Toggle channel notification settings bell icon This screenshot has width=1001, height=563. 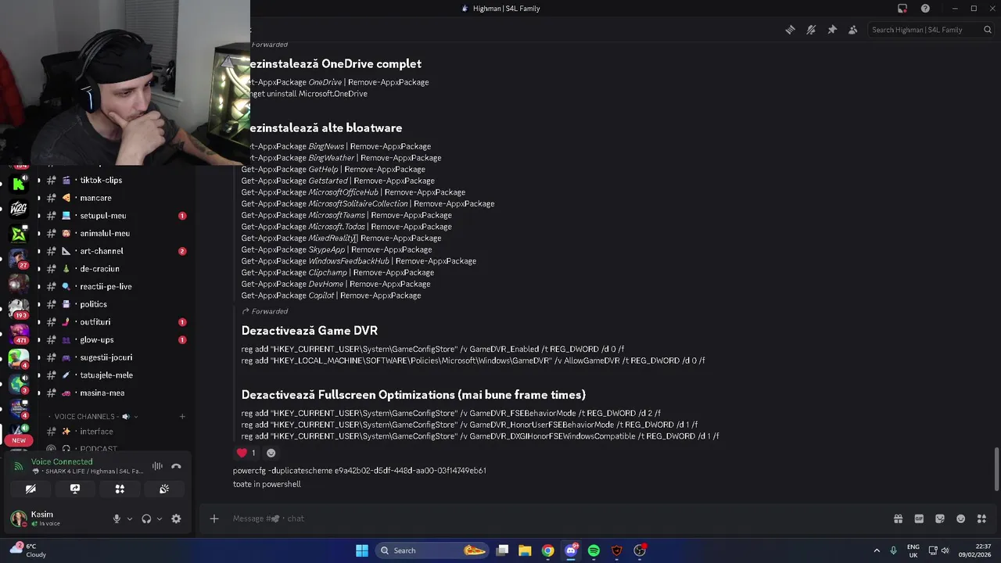[x=811, y=30]
